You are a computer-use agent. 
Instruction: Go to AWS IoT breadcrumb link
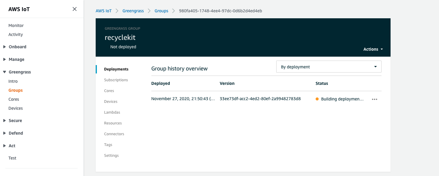click(x=104, y=11)
